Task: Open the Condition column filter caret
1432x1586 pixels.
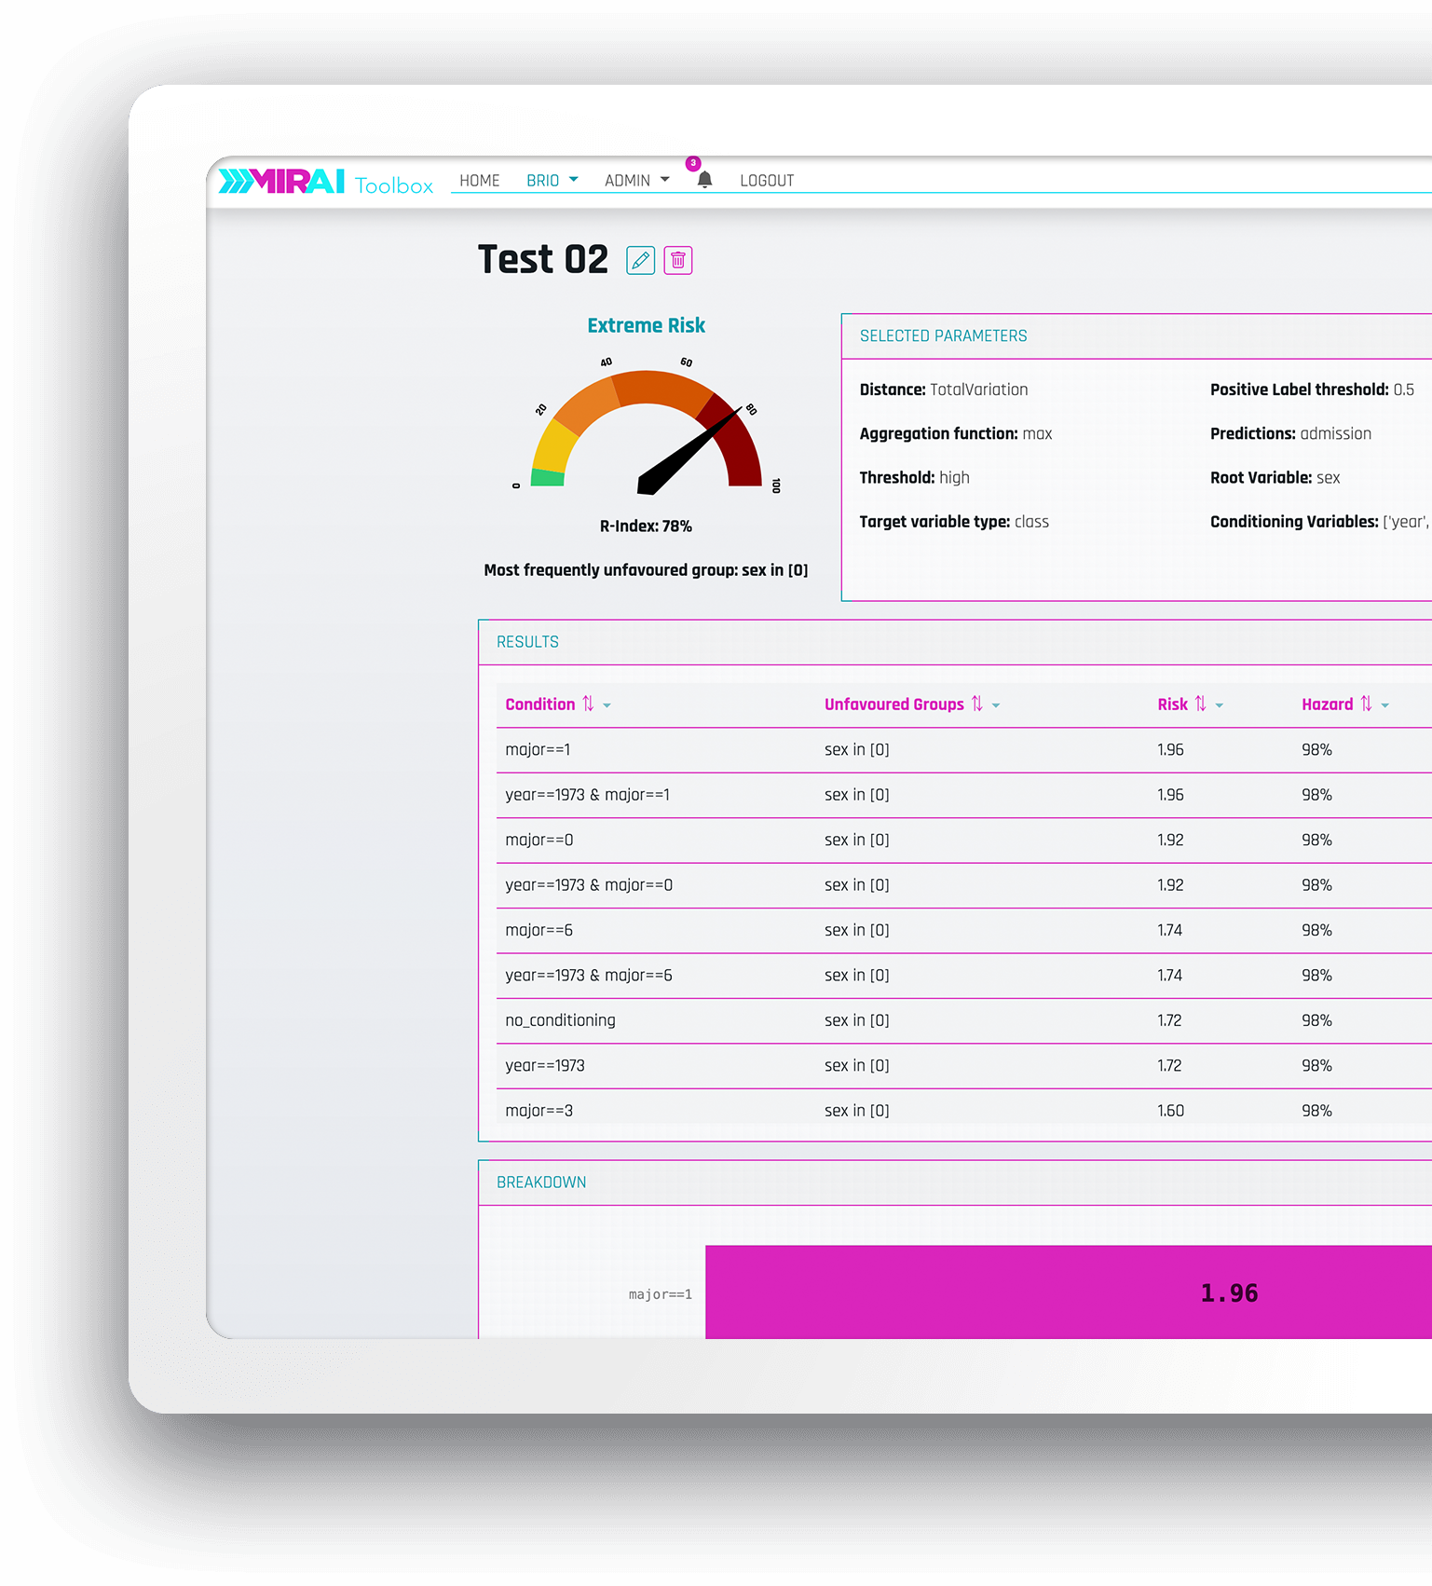Action: tap(607, 705)
